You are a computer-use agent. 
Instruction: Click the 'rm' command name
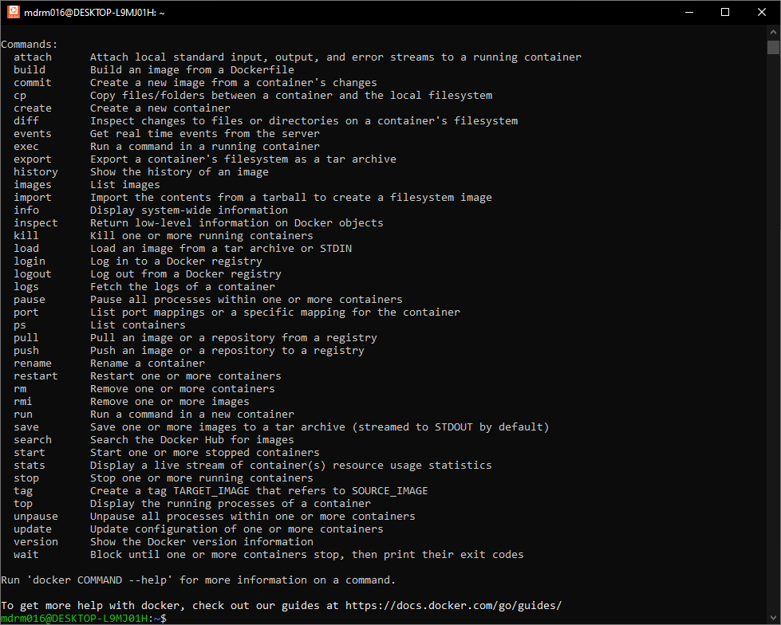(x=20, y=389)
